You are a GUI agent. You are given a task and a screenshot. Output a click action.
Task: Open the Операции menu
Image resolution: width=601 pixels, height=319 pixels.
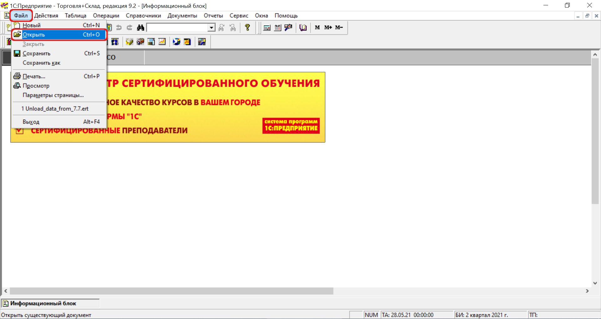click(x=106, y=16)
